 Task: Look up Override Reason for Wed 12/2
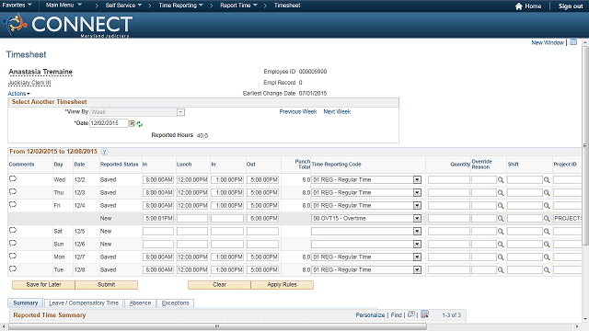(501, 180)
